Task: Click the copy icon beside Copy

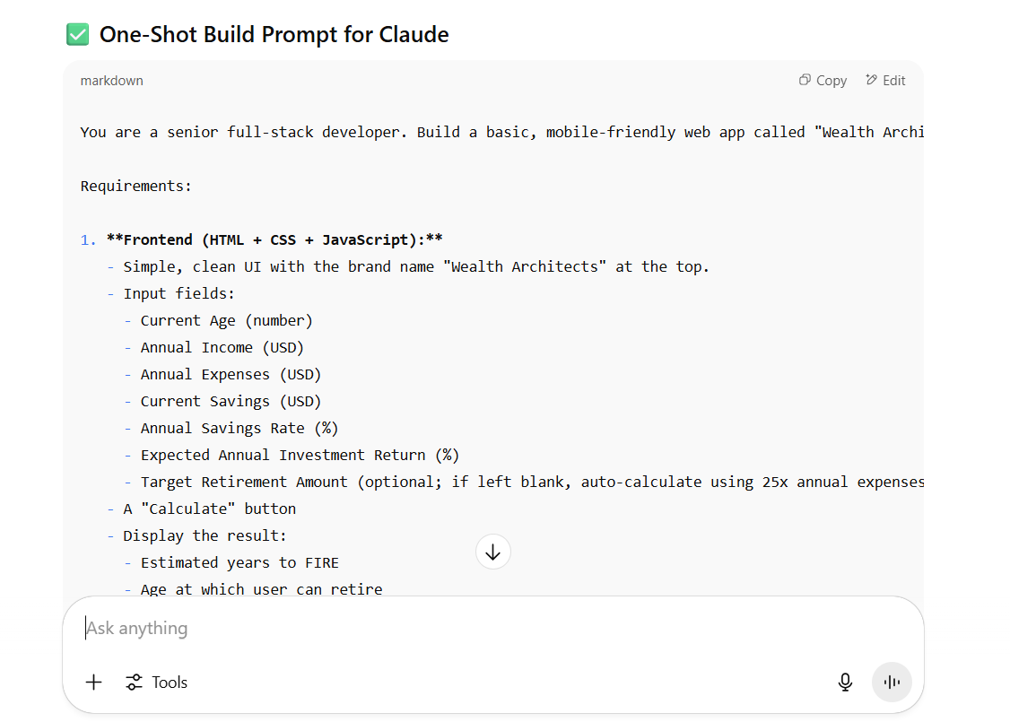Action: pyautogui.click(x=805, y=80)
